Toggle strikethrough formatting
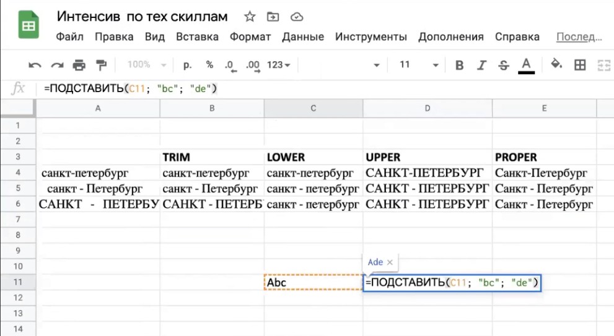The height and width of the screenshot is (336, 614). [504, 65]
